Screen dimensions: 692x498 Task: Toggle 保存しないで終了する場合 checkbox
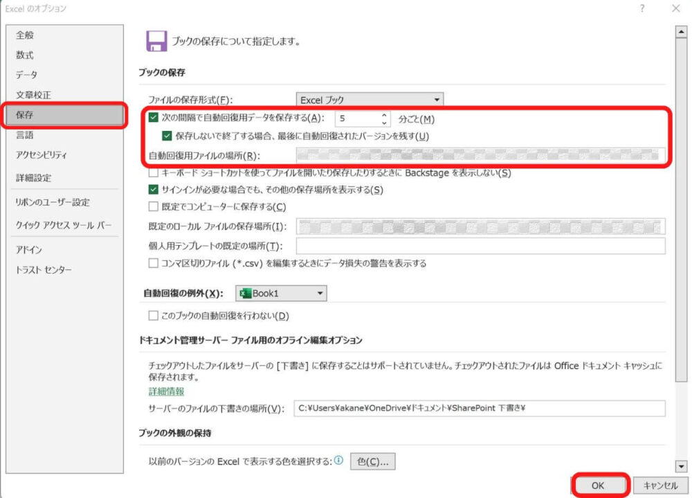point(167,136)
